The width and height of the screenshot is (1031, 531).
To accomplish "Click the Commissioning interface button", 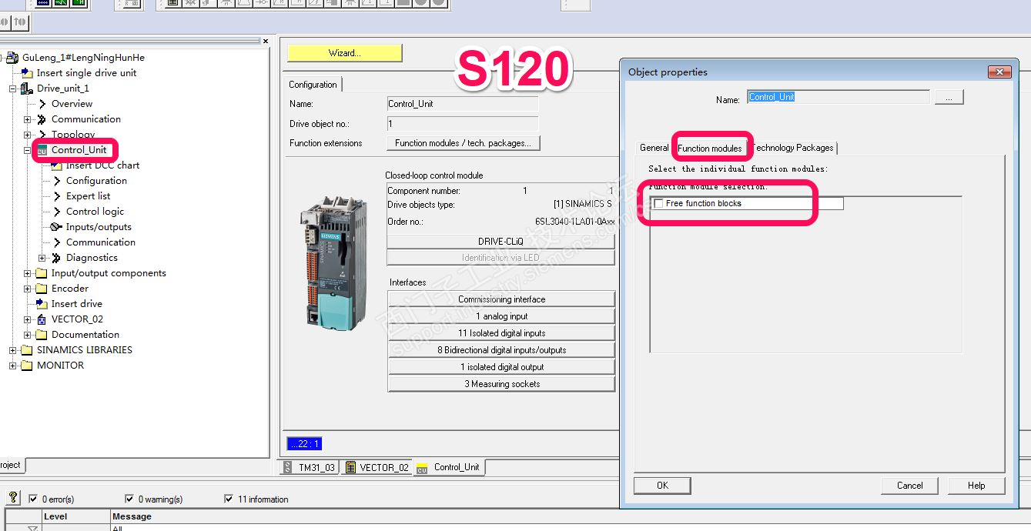I will 501,299.
